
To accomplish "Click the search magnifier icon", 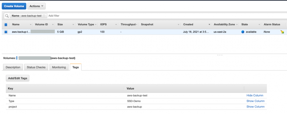I will click(x=7, y=16).
